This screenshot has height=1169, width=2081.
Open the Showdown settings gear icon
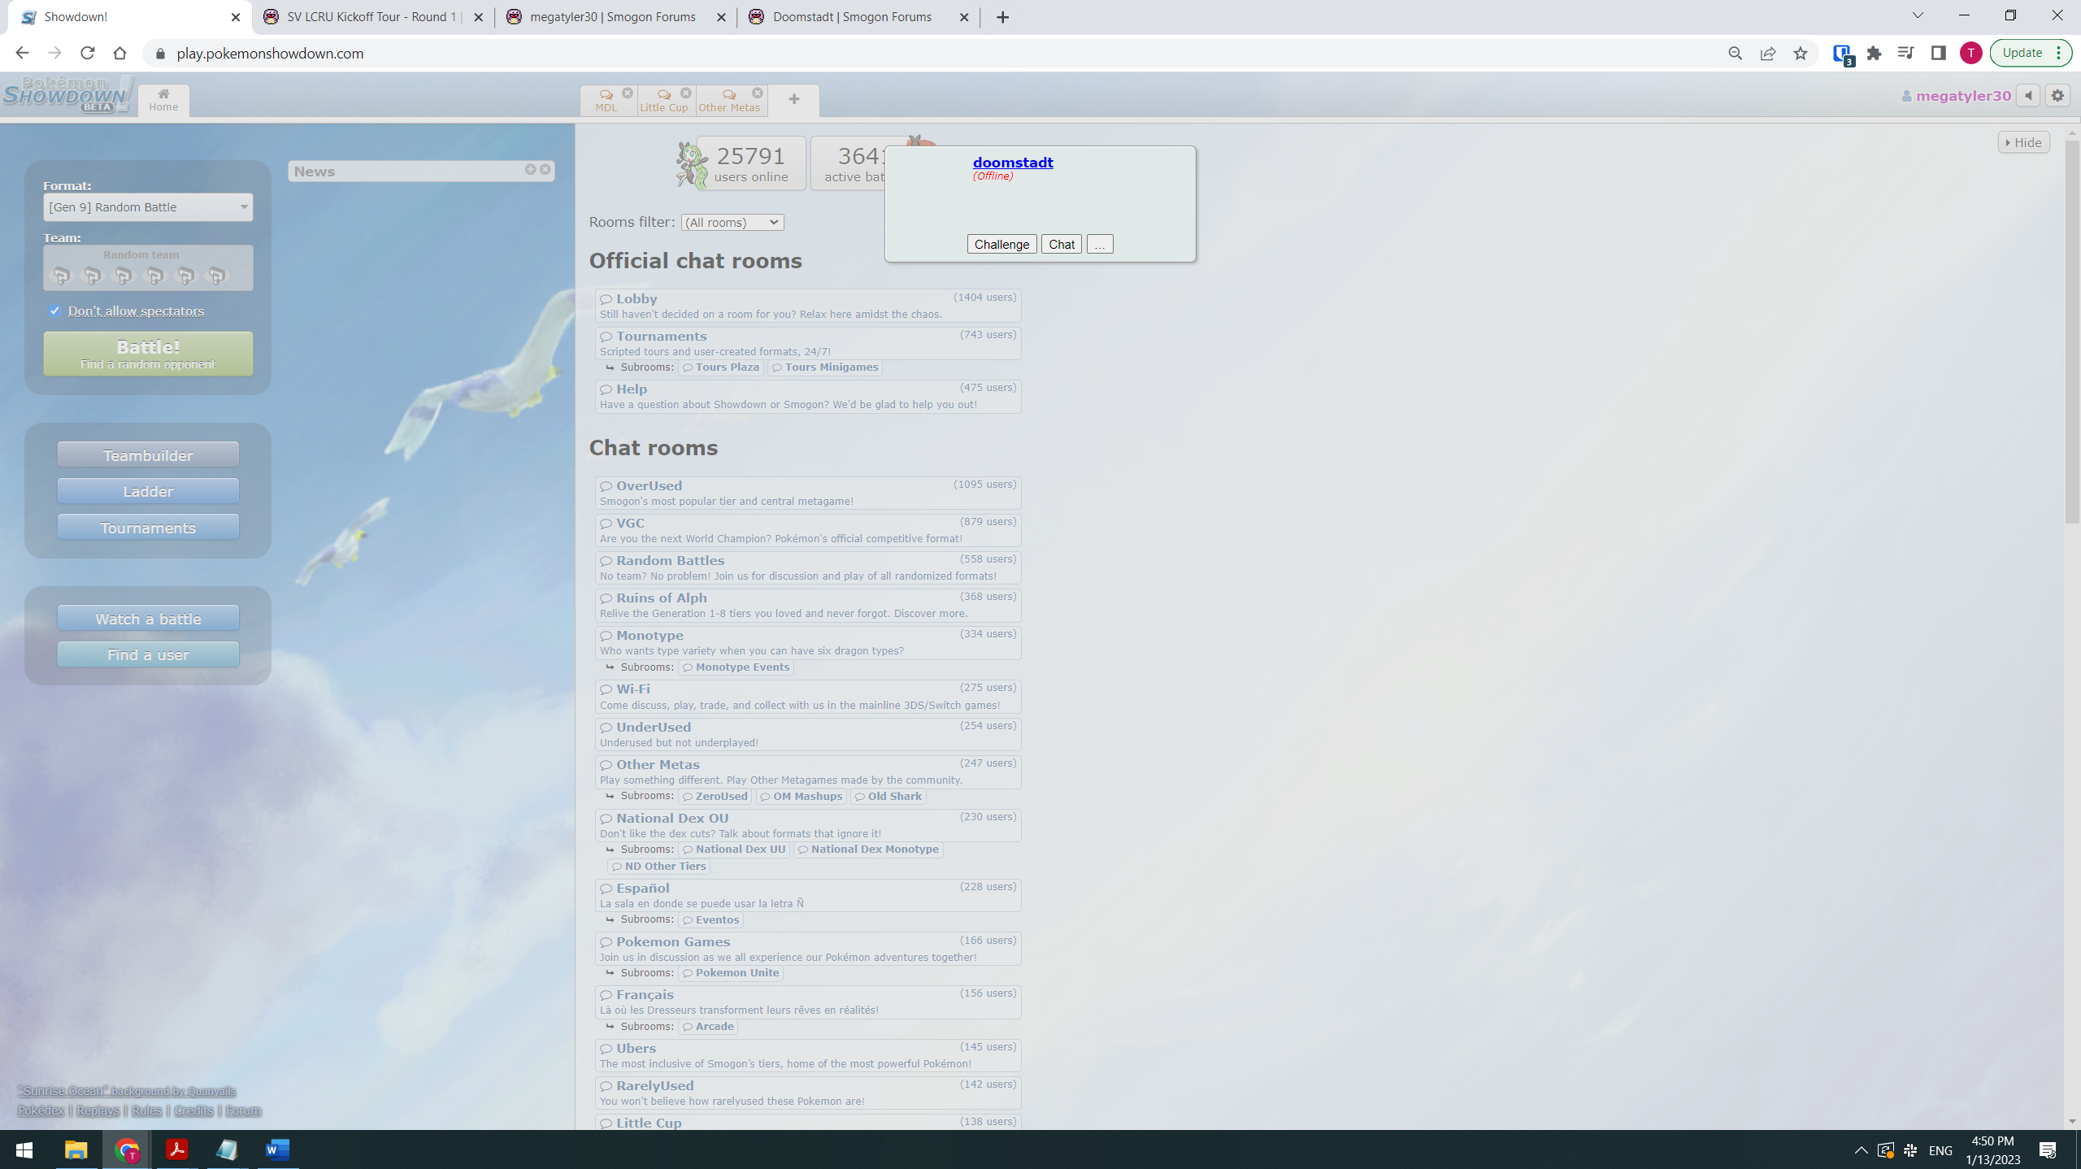coord(2057,96)
